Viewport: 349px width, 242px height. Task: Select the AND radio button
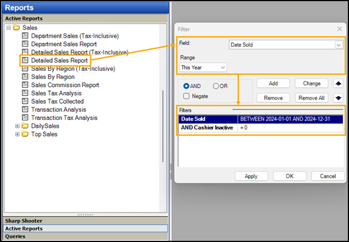pyautogui.click(x=186, y=86)
